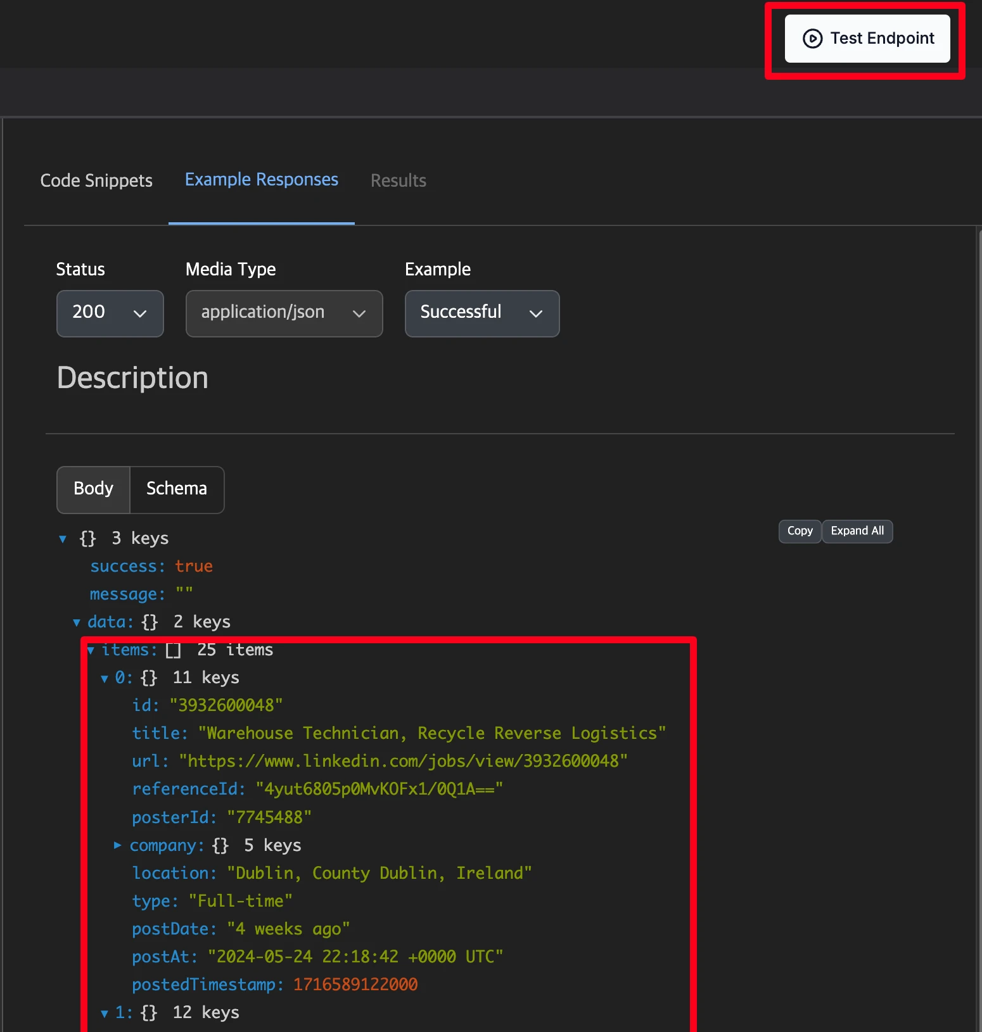This screenshot has height=1032, width=982.
Task: Collapse the items array triangle
Action: [x=91, y=650]
